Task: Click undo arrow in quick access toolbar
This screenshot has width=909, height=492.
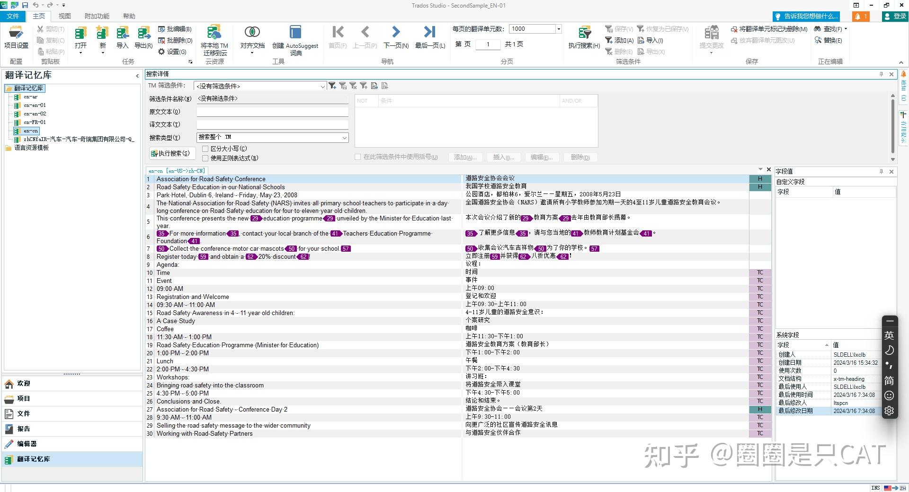Action: [x=36, y=5]
